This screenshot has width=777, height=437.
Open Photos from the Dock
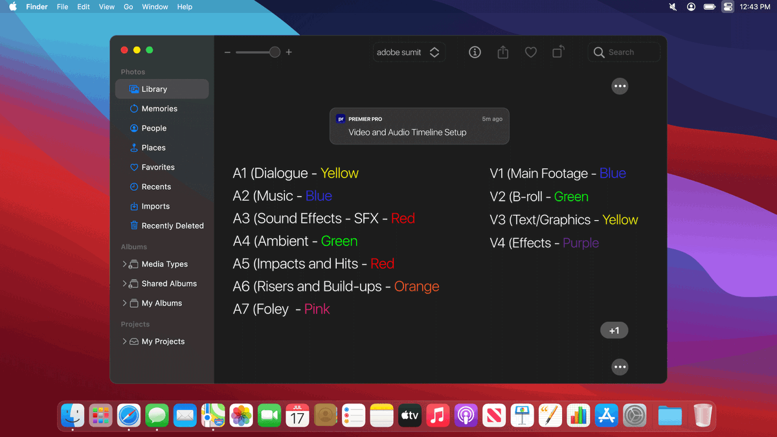(x=242, y=416)
